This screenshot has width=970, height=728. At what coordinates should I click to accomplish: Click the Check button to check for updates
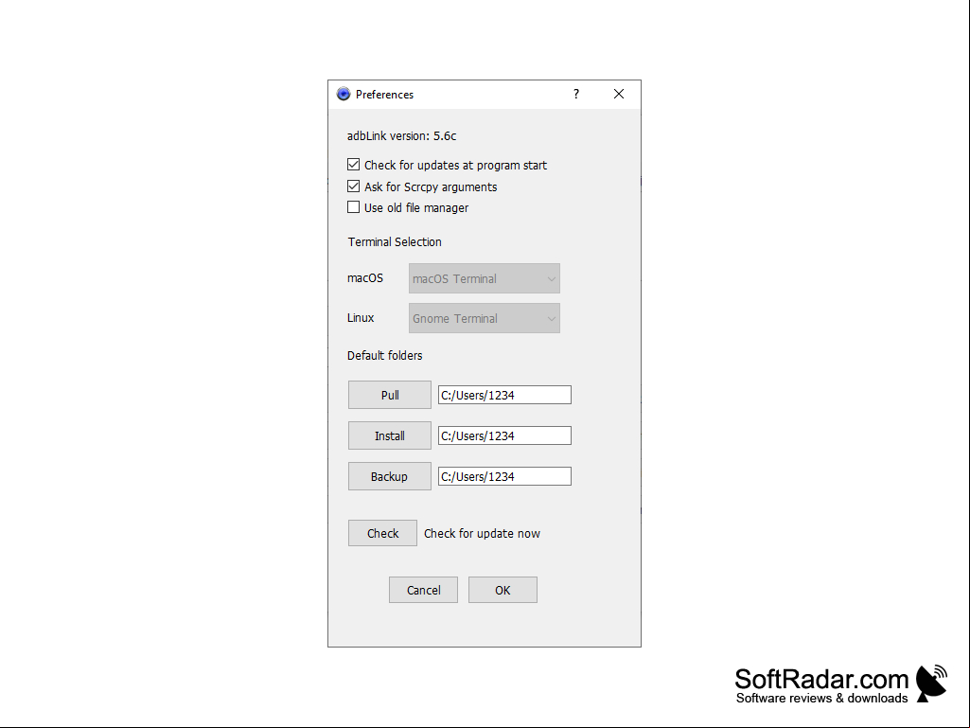point(383,533)
